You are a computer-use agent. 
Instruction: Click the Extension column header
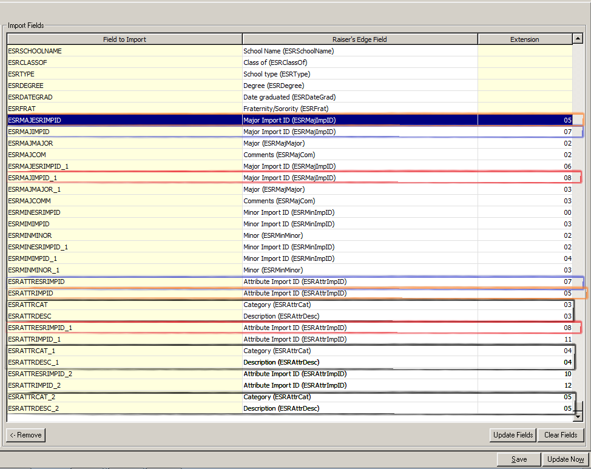pos(525,39)
